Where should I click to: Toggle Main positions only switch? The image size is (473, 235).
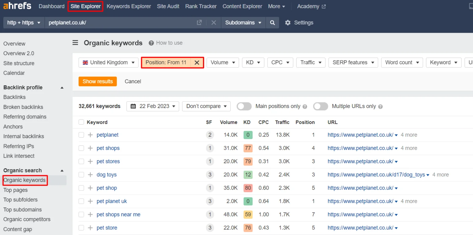click(x=244, y=106)
